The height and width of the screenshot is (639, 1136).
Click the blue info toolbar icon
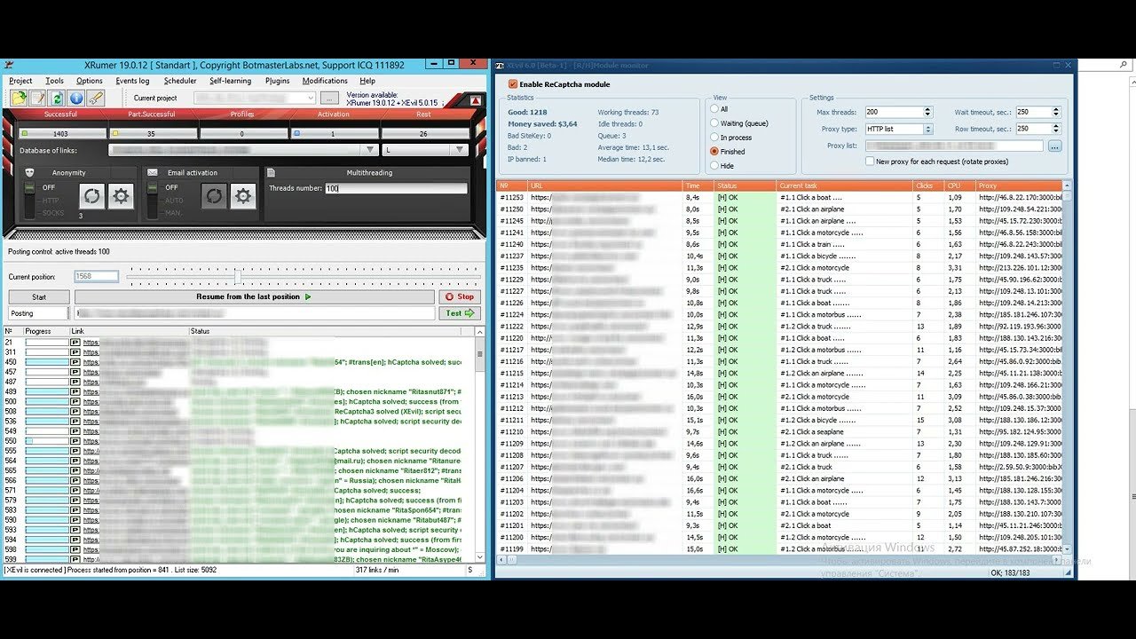(76, 98)
